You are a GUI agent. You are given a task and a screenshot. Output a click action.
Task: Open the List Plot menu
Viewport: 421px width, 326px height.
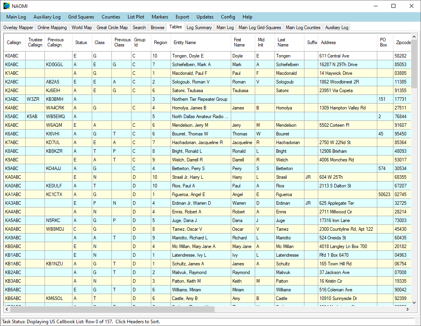click(136, 17)
